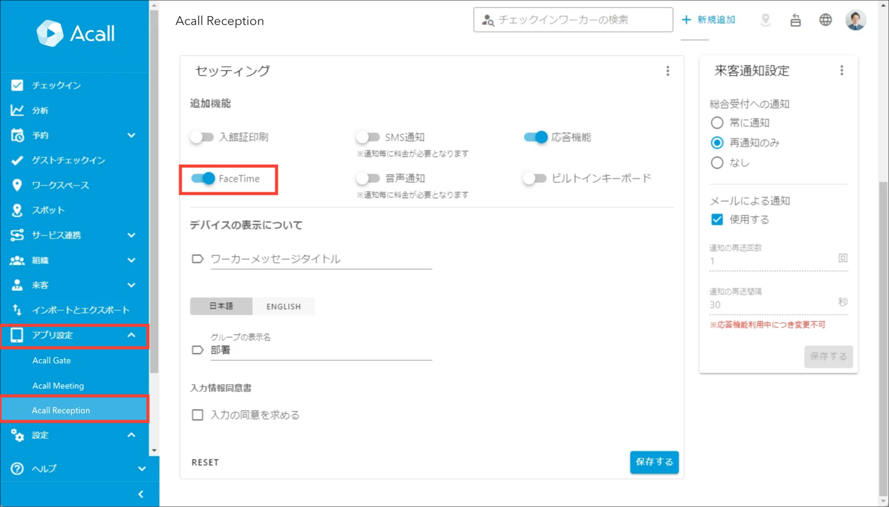Click the ワークスペース location pin icon
Screen dimensions: 889x507
(x=17, y=185)
